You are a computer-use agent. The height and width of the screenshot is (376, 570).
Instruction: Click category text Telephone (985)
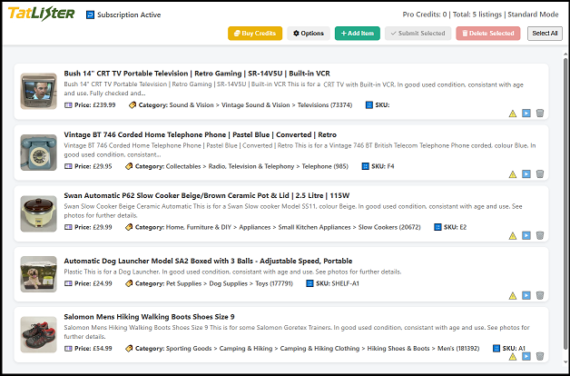[x=325, y=166]
